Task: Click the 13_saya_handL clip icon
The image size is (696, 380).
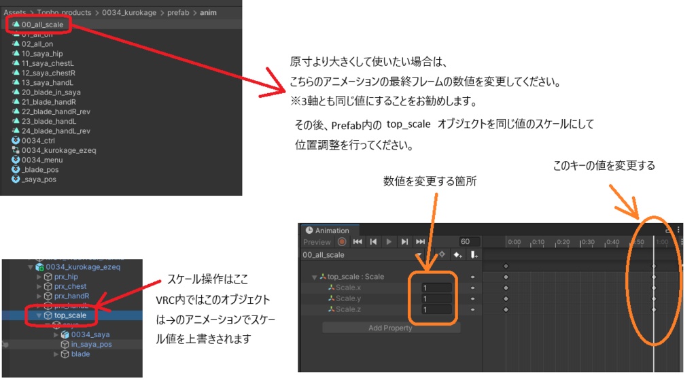Action: point(16,82)
